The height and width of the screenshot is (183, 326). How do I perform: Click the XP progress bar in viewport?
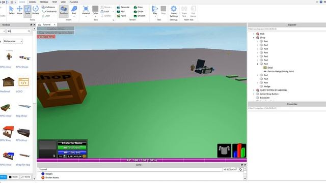[x=142, y=160]
